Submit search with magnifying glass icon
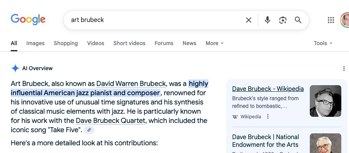The height and width of the screenshot is (153, 349). (298, 20)
